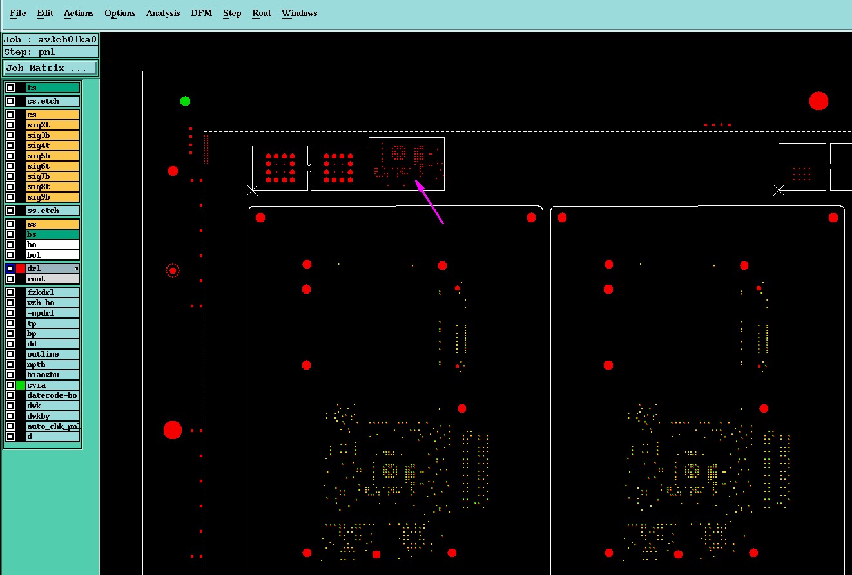The image size is (852, 575).
Task: Click the Step: pnl label
Action: click(x=50, y=52)
